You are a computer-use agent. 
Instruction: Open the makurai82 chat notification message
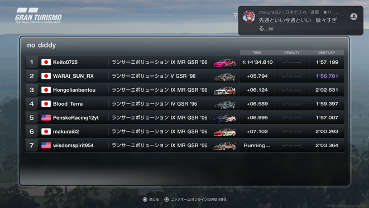[x=301, y=21]
